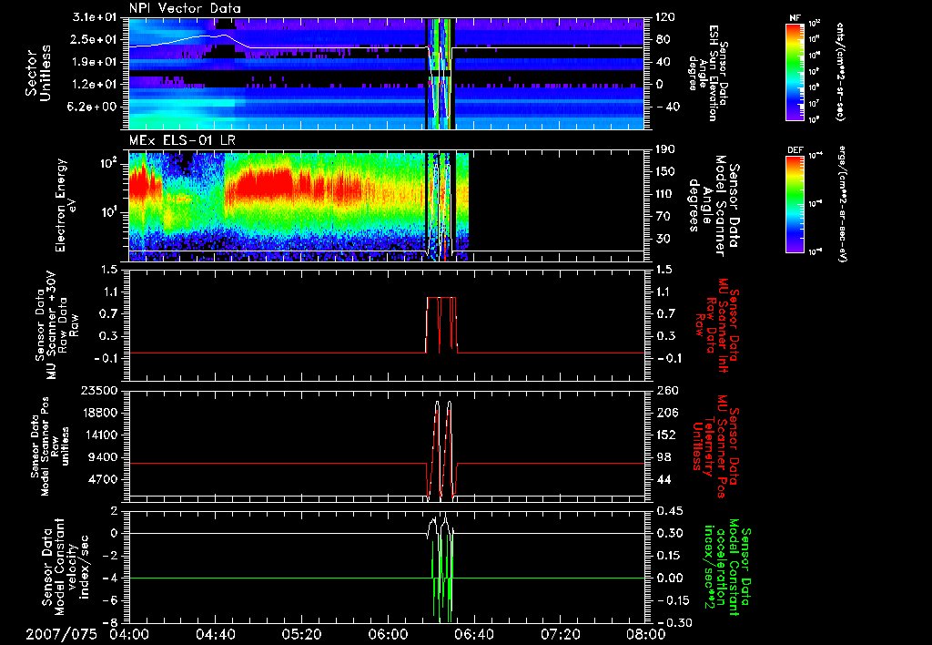This screenshot has height=645, width=932.
Task: Click the "ESH Sun Elevation Angle" axis title
Action: point(708,73)
